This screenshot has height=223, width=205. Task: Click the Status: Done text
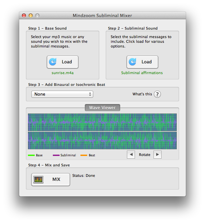[x=83, y=176]
